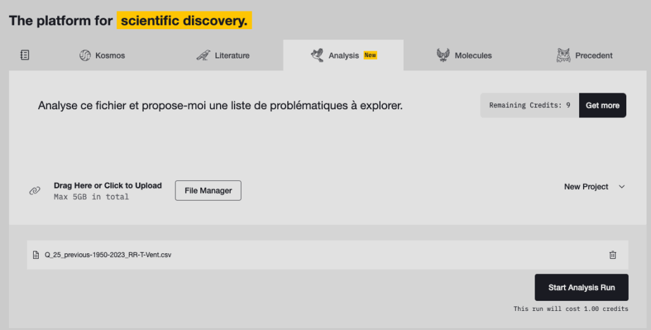
Task: Expand the chevron next to New Project
Action: (622, 187)
